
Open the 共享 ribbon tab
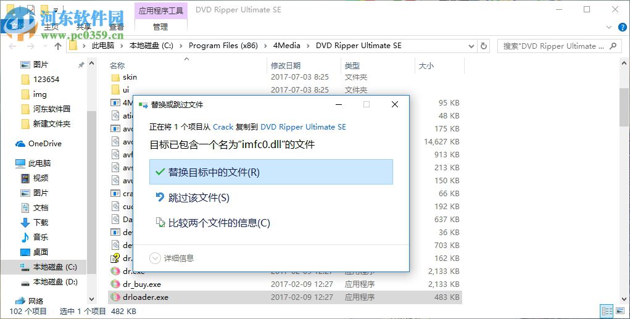(x=83, y=27)
